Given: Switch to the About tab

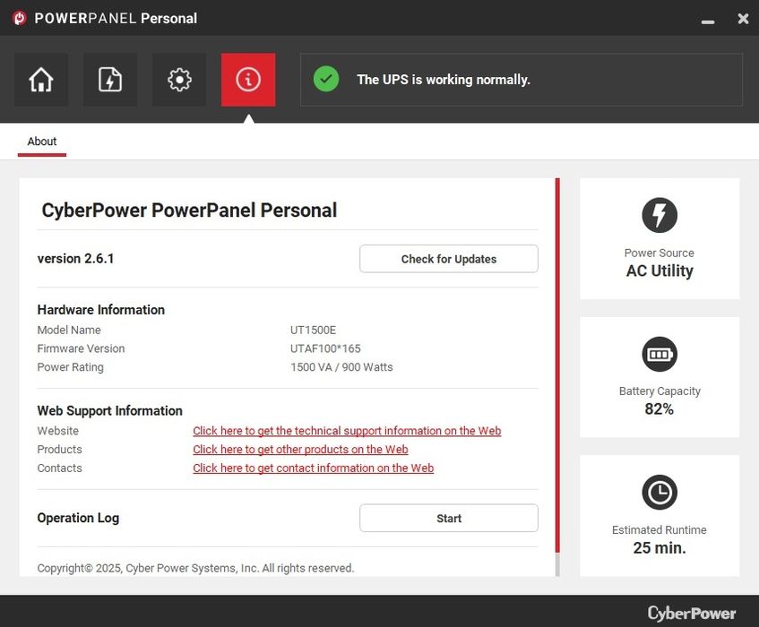Looking at the screenshot, I should 42,142.
